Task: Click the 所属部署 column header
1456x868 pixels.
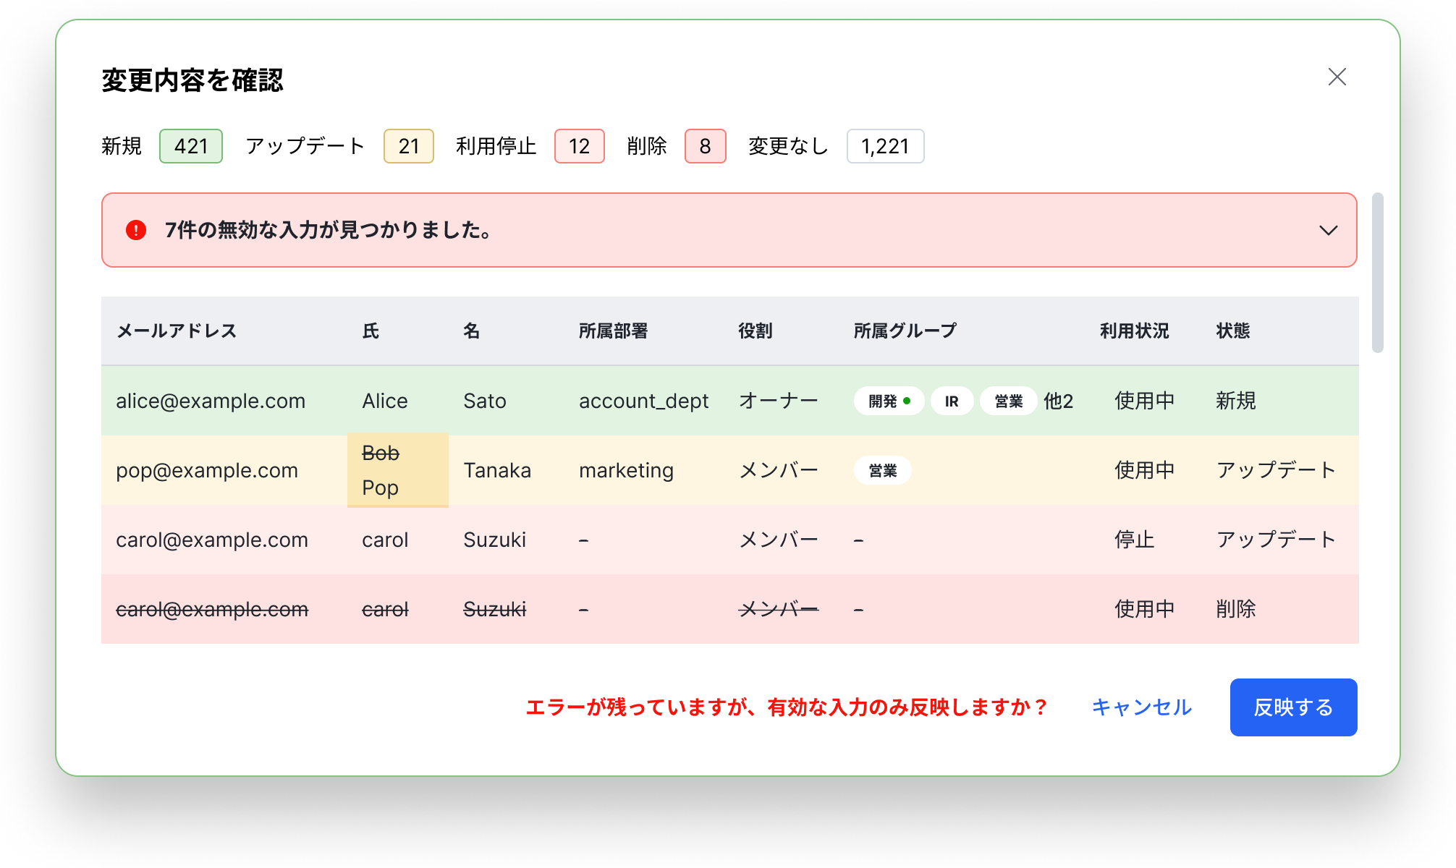Action: (613, 331)
